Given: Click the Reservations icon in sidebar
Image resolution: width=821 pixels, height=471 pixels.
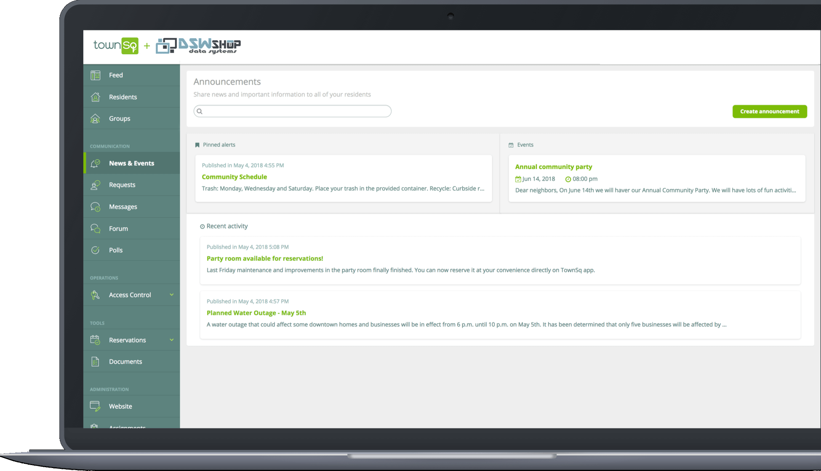Looking at the screenshot, I should [95, 340].
